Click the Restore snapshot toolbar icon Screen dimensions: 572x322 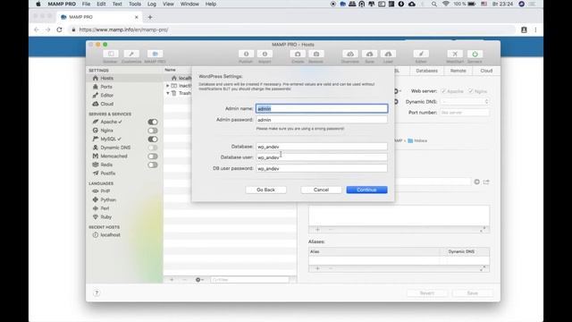coord(315,54)
